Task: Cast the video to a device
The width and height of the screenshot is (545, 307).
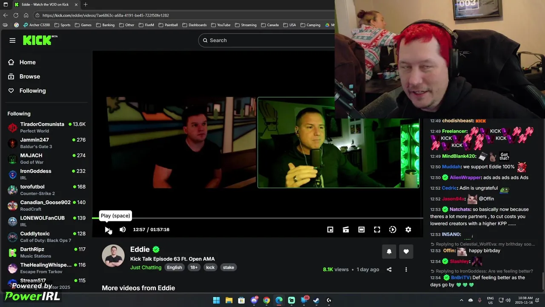Action: pos(346,229)
